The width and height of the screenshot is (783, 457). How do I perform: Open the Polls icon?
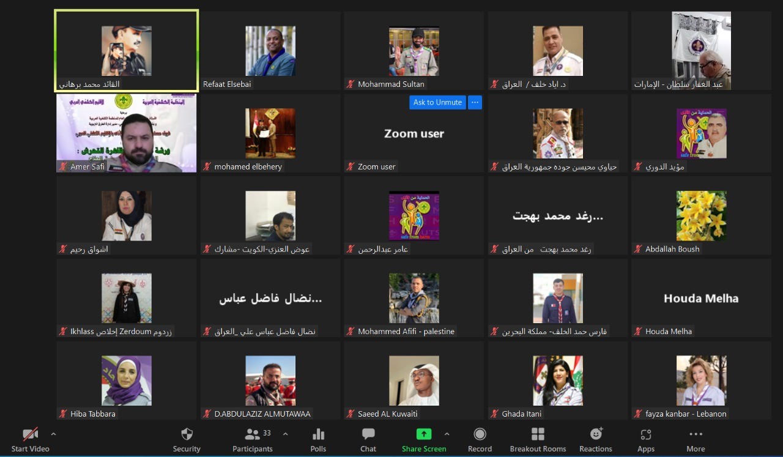click(x=318, y=434)
